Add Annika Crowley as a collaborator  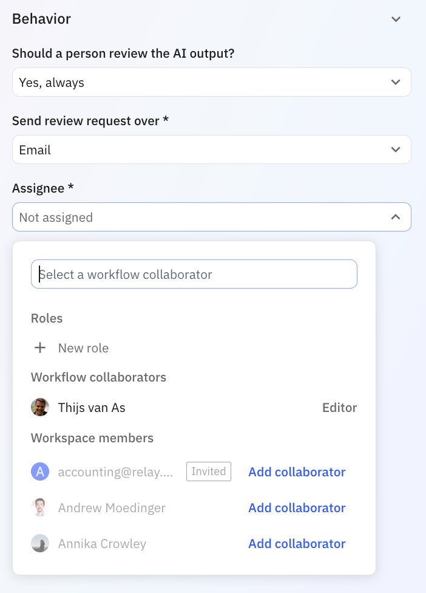[297, 544]
